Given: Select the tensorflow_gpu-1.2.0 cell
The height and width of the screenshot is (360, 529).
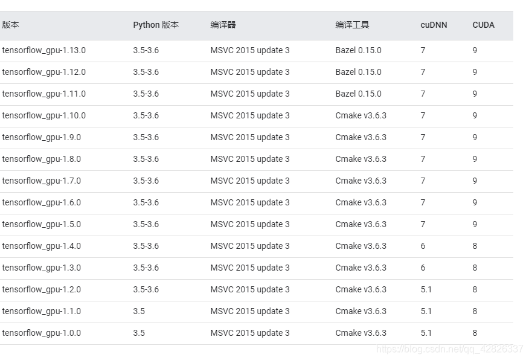Looking at the screenshot, I should pos(42,289).
